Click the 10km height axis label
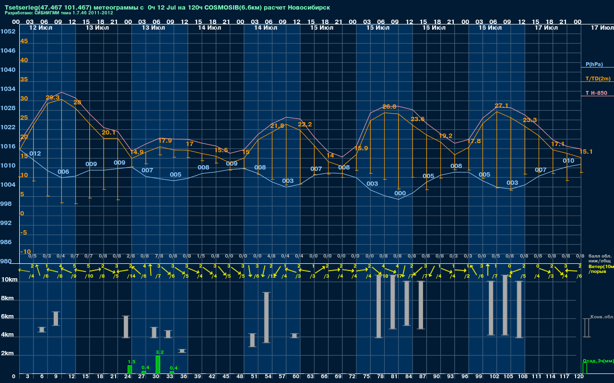Viewport: 614px width, 383px height. 9,280
